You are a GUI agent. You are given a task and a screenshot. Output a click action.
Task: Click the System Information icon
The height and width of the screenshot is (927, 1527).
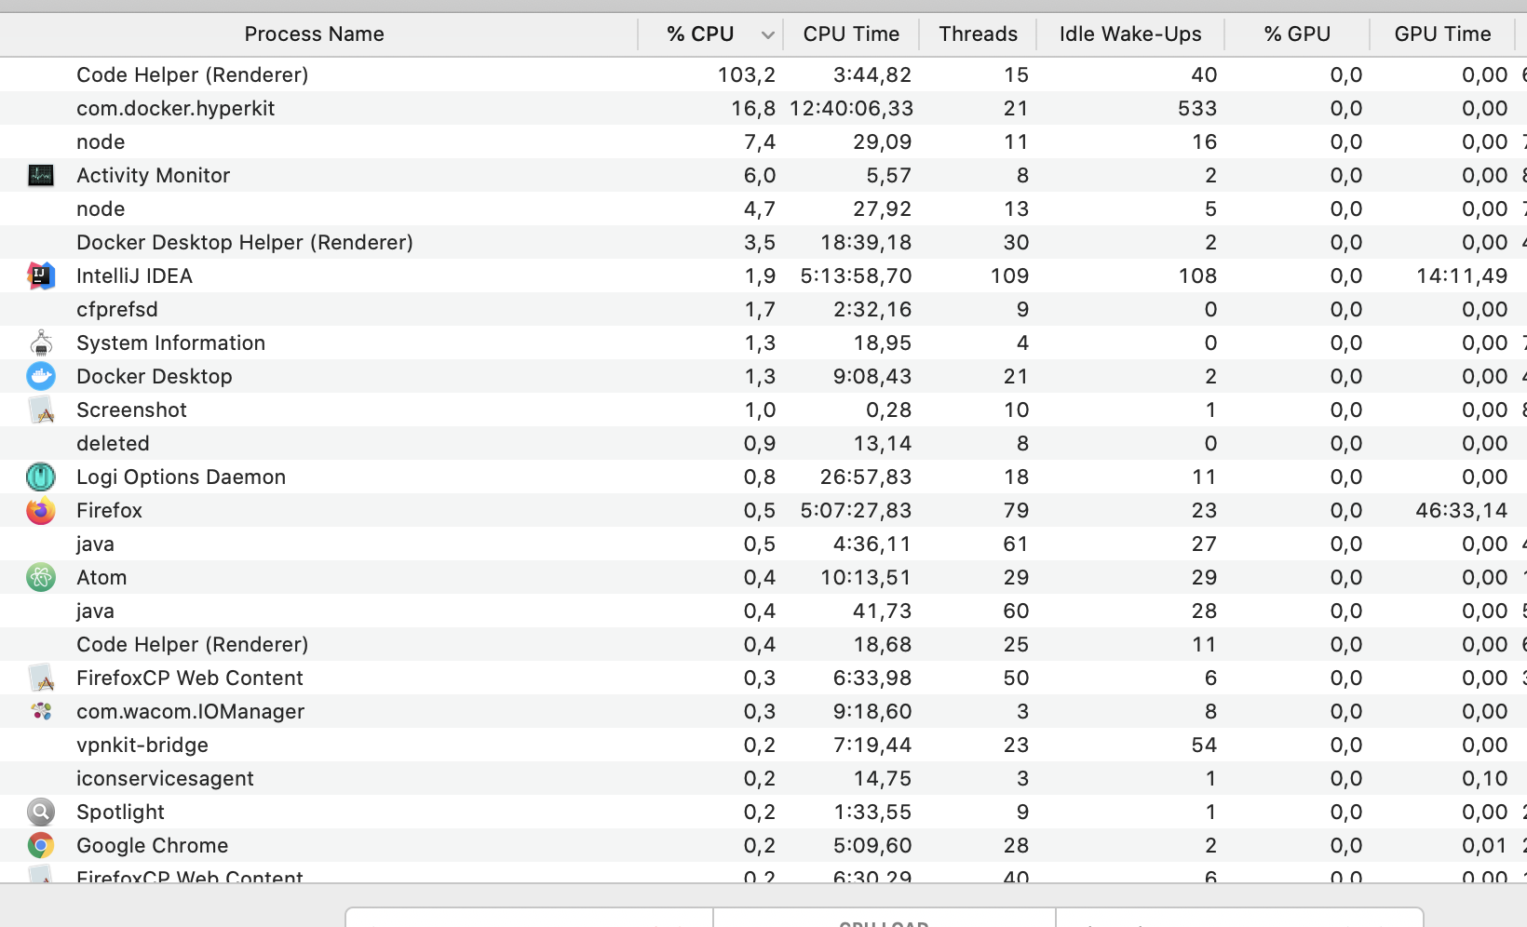pos(41,343)
